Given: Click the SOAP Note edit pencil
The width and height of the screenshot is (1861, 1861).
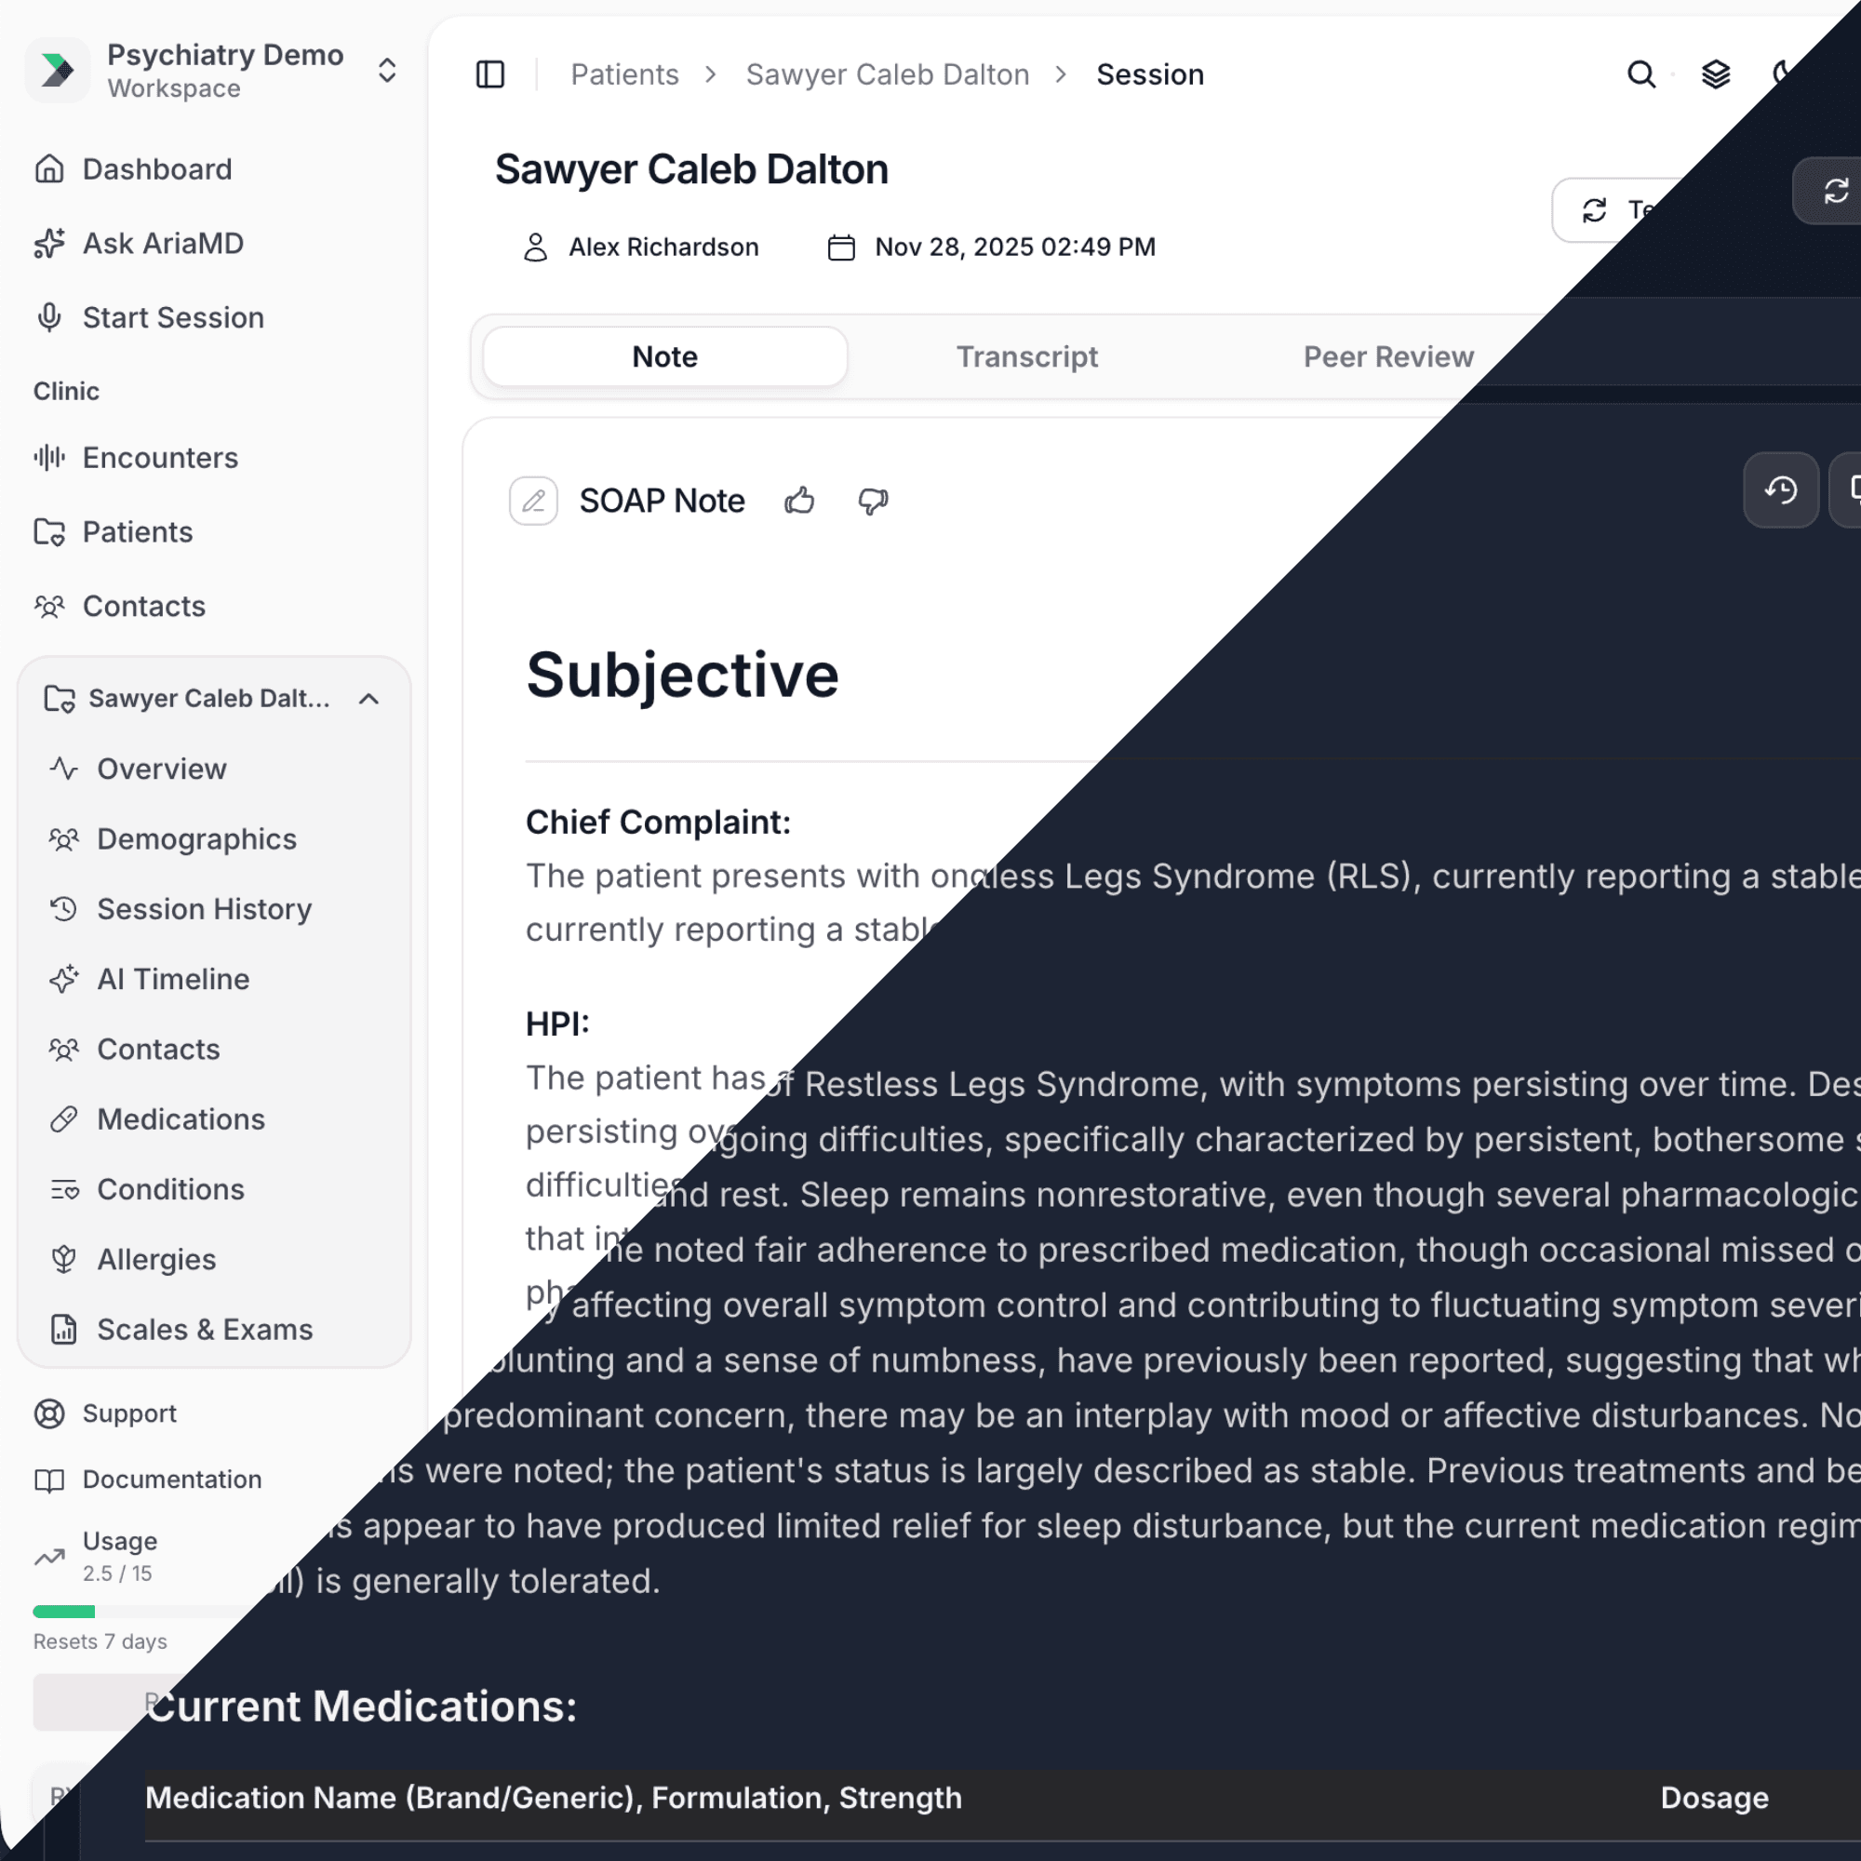Looking at the screenshot, I should click(532, 501).
